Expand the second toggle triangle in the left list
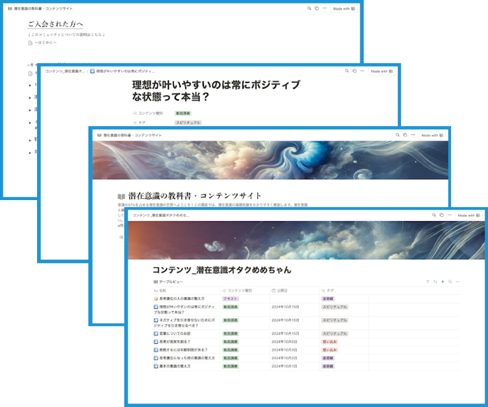The height and width of the screenshot is (407, 488). (30, 97)
